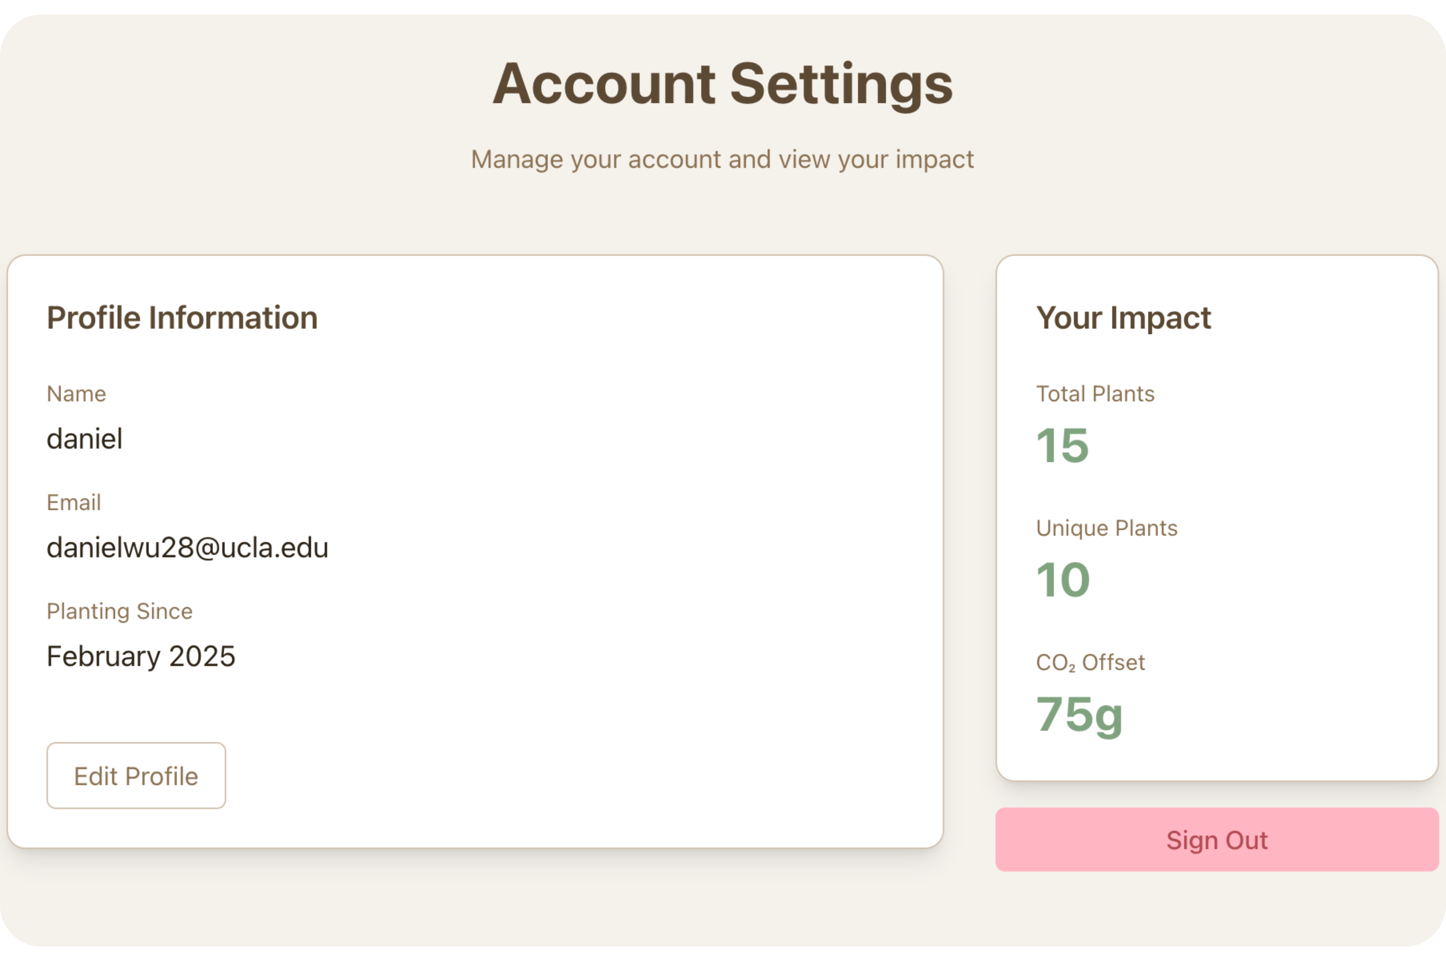1446x964 pixels.
Task: Click the Total Plants label
Action: coord(1095,393)
